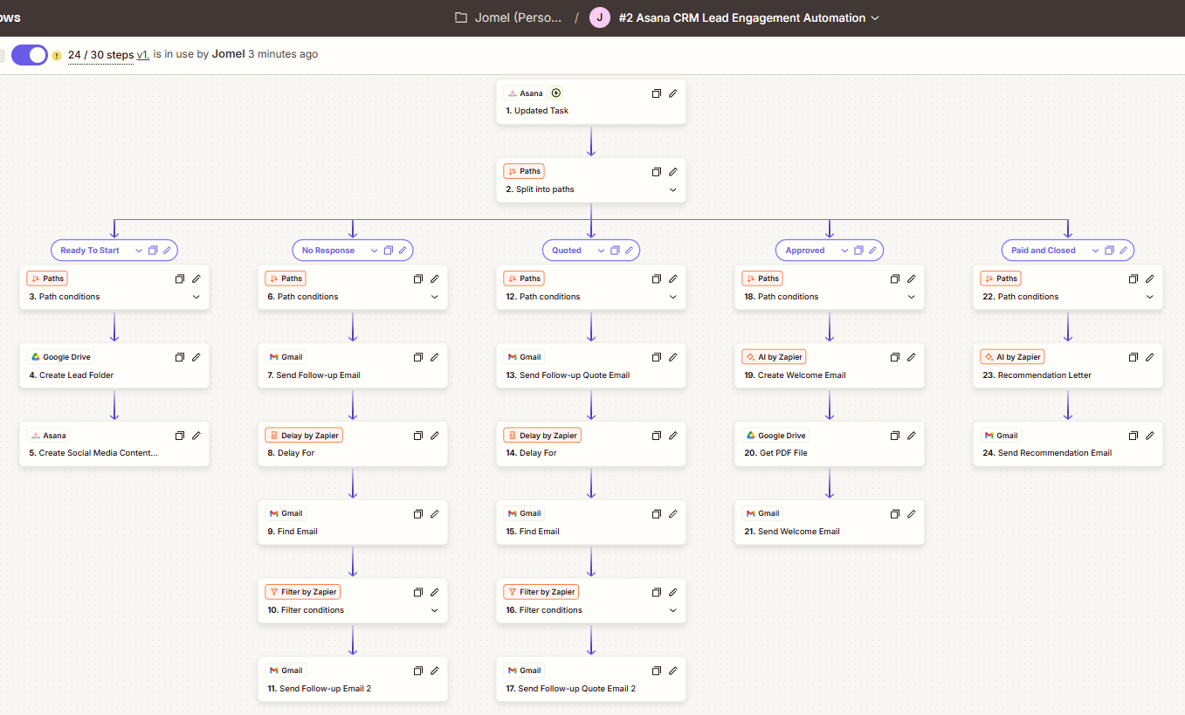Open No Response path dropdown

pyautogui.click(x=374, y=251)
